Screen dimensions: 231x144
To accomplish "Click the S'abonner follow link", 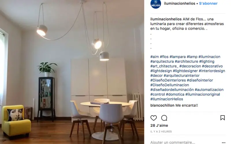I will [x=208, y=3].
